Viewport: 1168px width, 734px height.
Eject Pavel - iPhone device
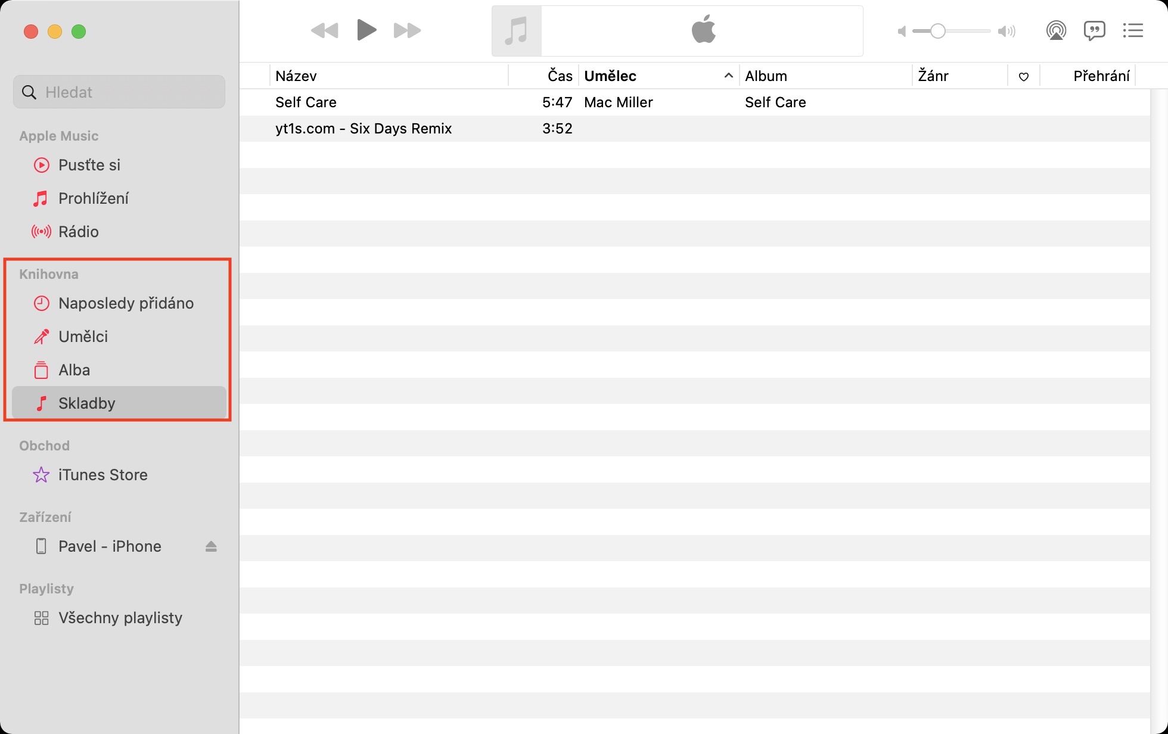[211, 546]
